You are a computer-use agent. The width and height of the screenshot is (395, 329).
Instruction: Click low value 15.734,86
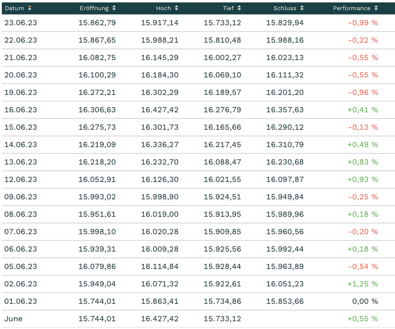(222, 301)
